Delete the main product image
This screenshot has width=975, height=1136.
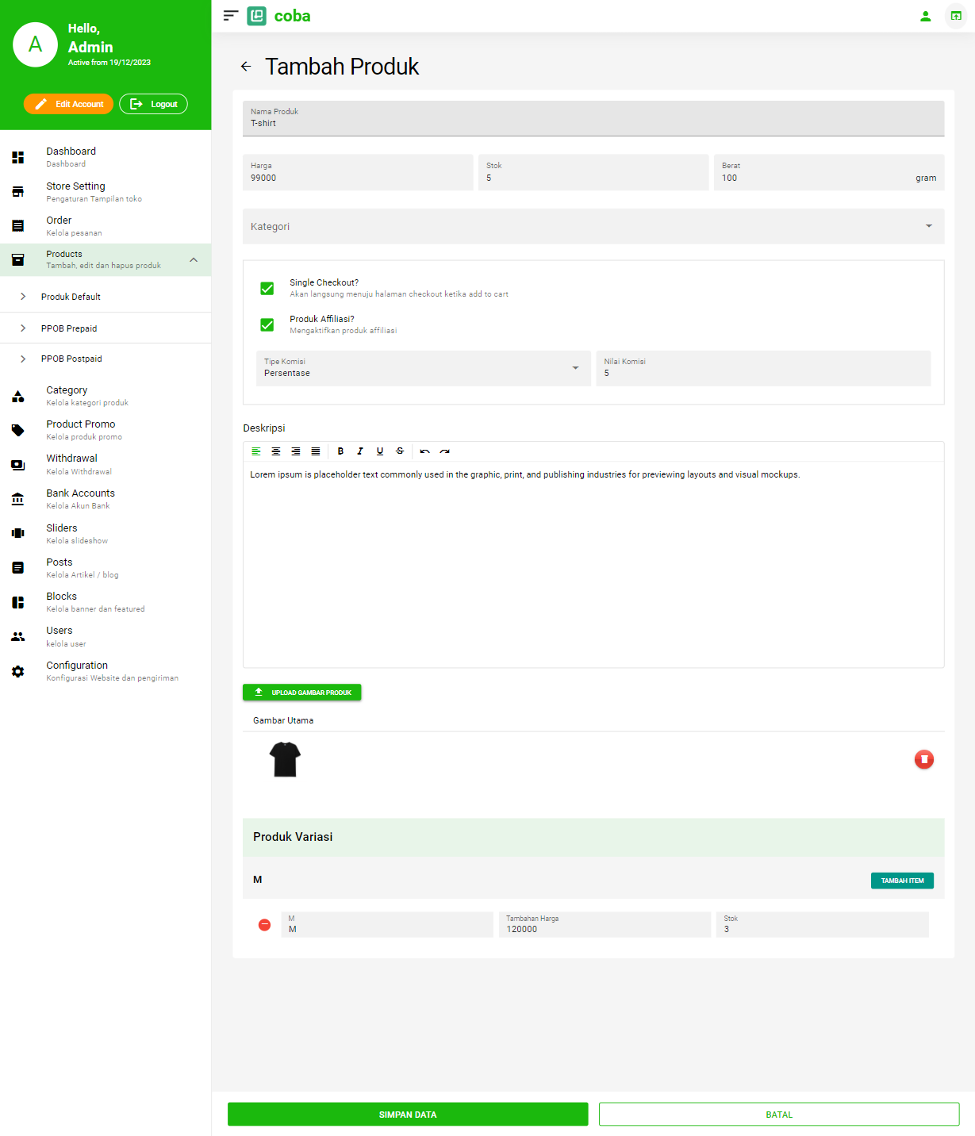pyautogui.click(x=923, y=760)
